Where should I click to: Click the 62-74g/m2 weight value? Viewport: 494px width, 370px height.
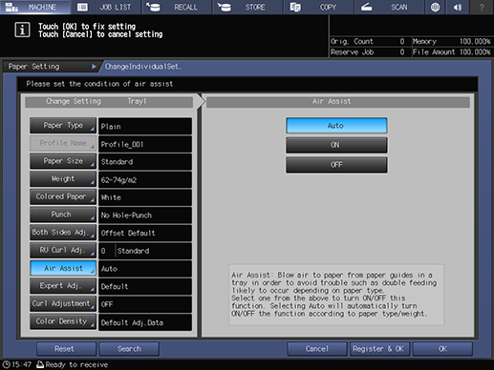[145, 179]
